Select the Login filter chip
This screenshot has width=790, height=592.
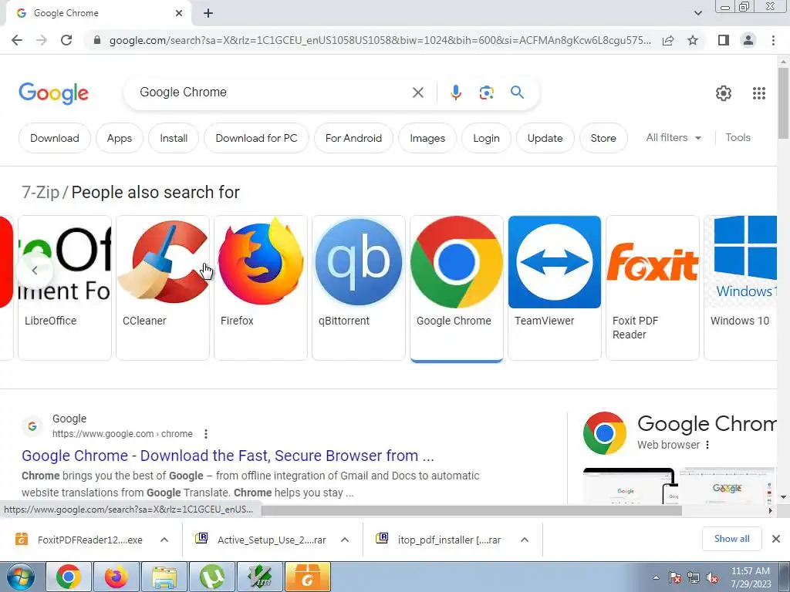(486, 138)
